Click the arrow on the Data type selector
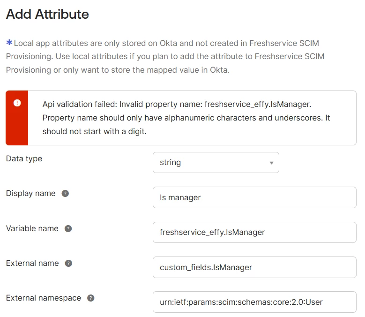Viewport: 365px width, 317px height. click(271, 163)
